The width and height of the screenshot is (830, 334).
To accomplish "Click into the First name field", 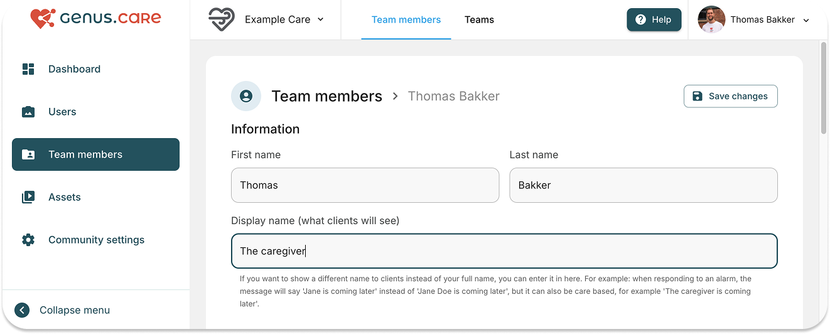I will tap(365, 185).
